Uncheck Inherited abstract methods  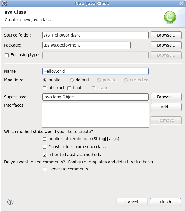coord(45,155)
